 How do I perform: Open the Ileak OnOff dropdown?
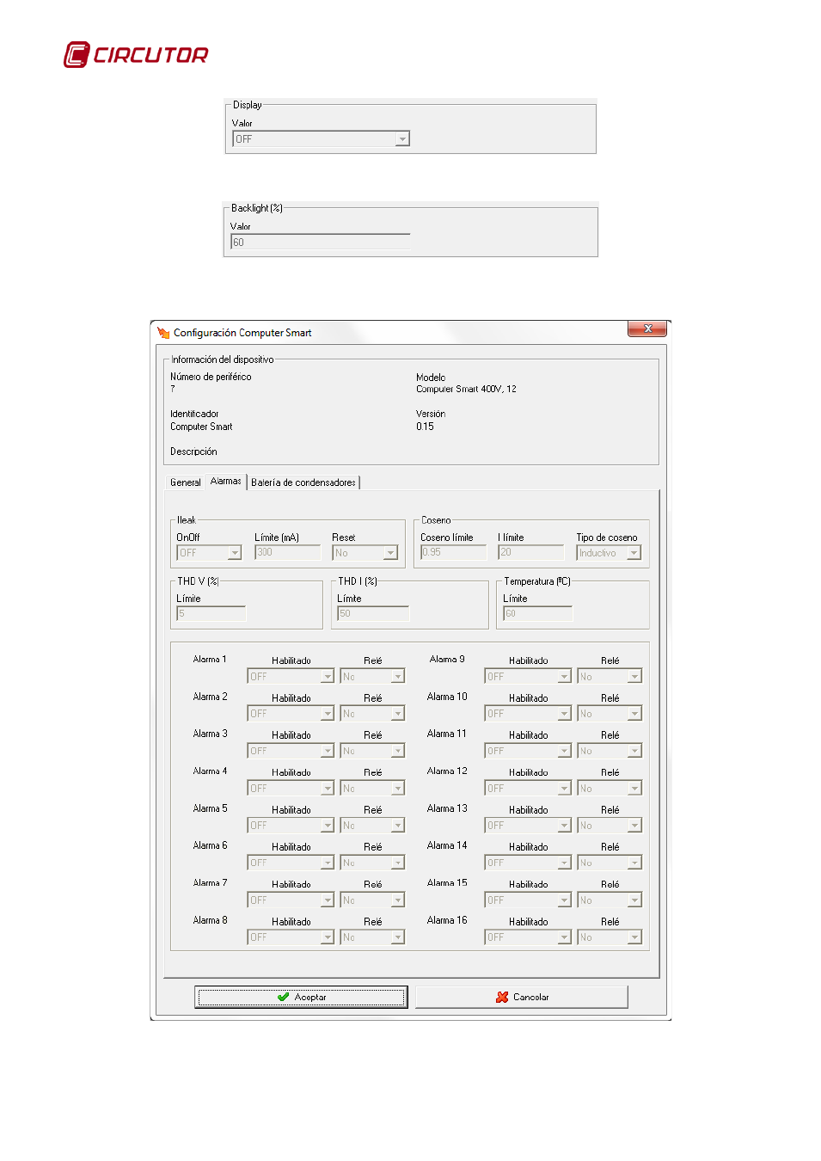209,553
